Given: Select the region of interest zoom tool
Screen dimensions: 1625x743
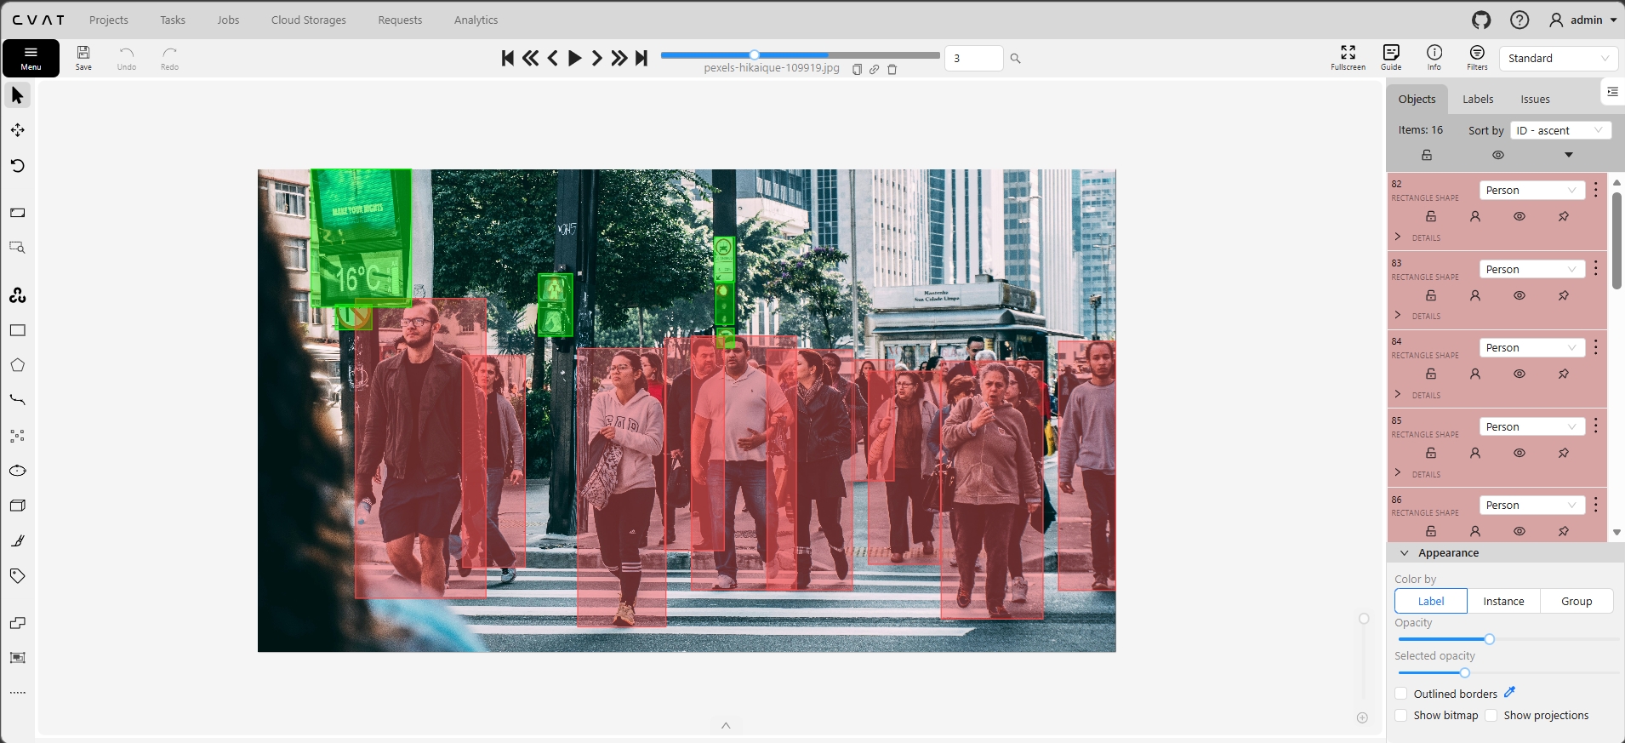Looking at the screenshot, I should (17, 248).
